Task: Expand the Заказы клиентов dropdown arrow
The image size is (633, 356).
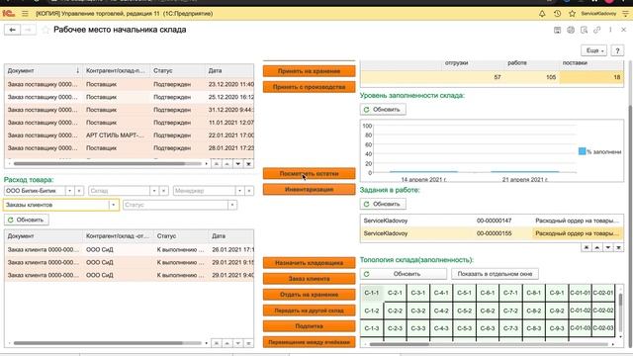Action: (113, 205)
